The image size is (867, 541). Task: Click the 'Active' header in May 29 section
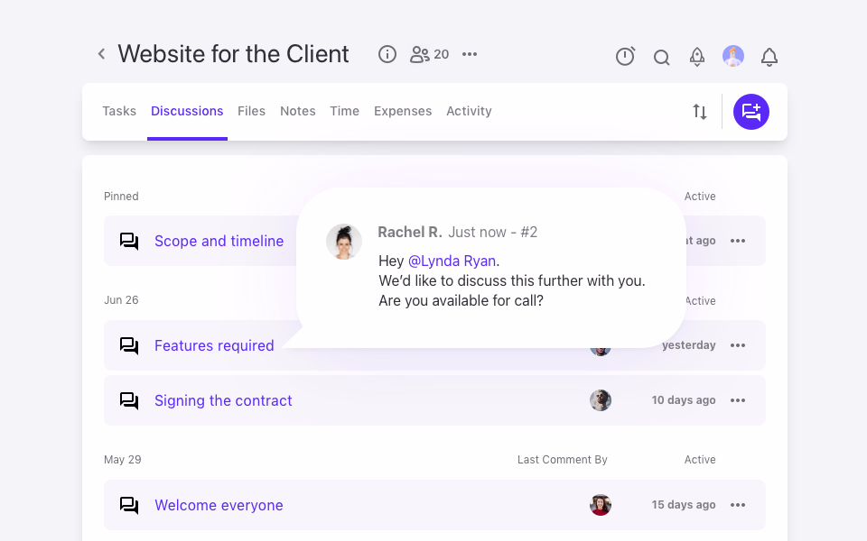700,459
